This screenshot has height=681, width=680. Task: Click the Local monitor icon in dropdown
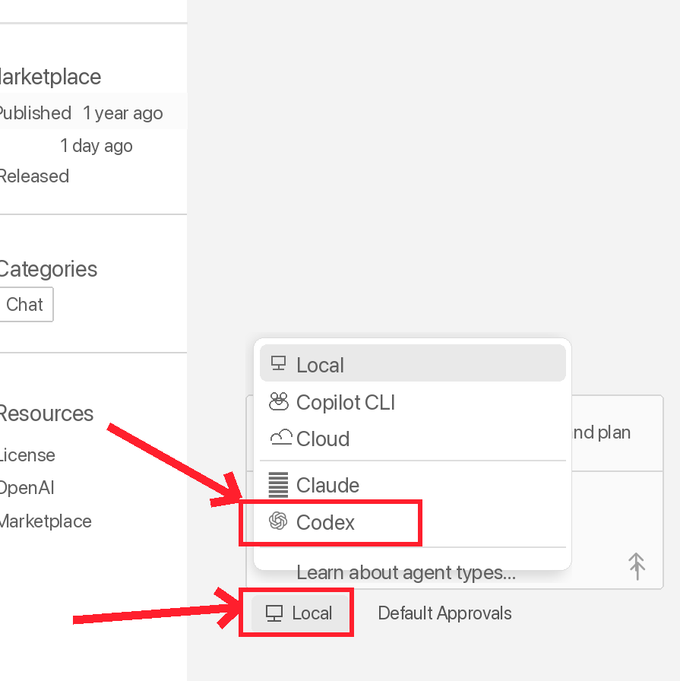click(278, 363)
